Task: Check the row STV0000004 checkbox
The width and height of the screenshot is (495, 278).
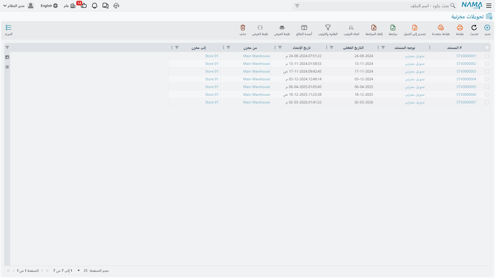Action: click(487, 79)
